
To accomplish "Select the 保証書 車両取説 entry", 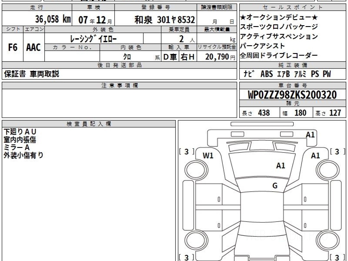I will click(31, 74).
